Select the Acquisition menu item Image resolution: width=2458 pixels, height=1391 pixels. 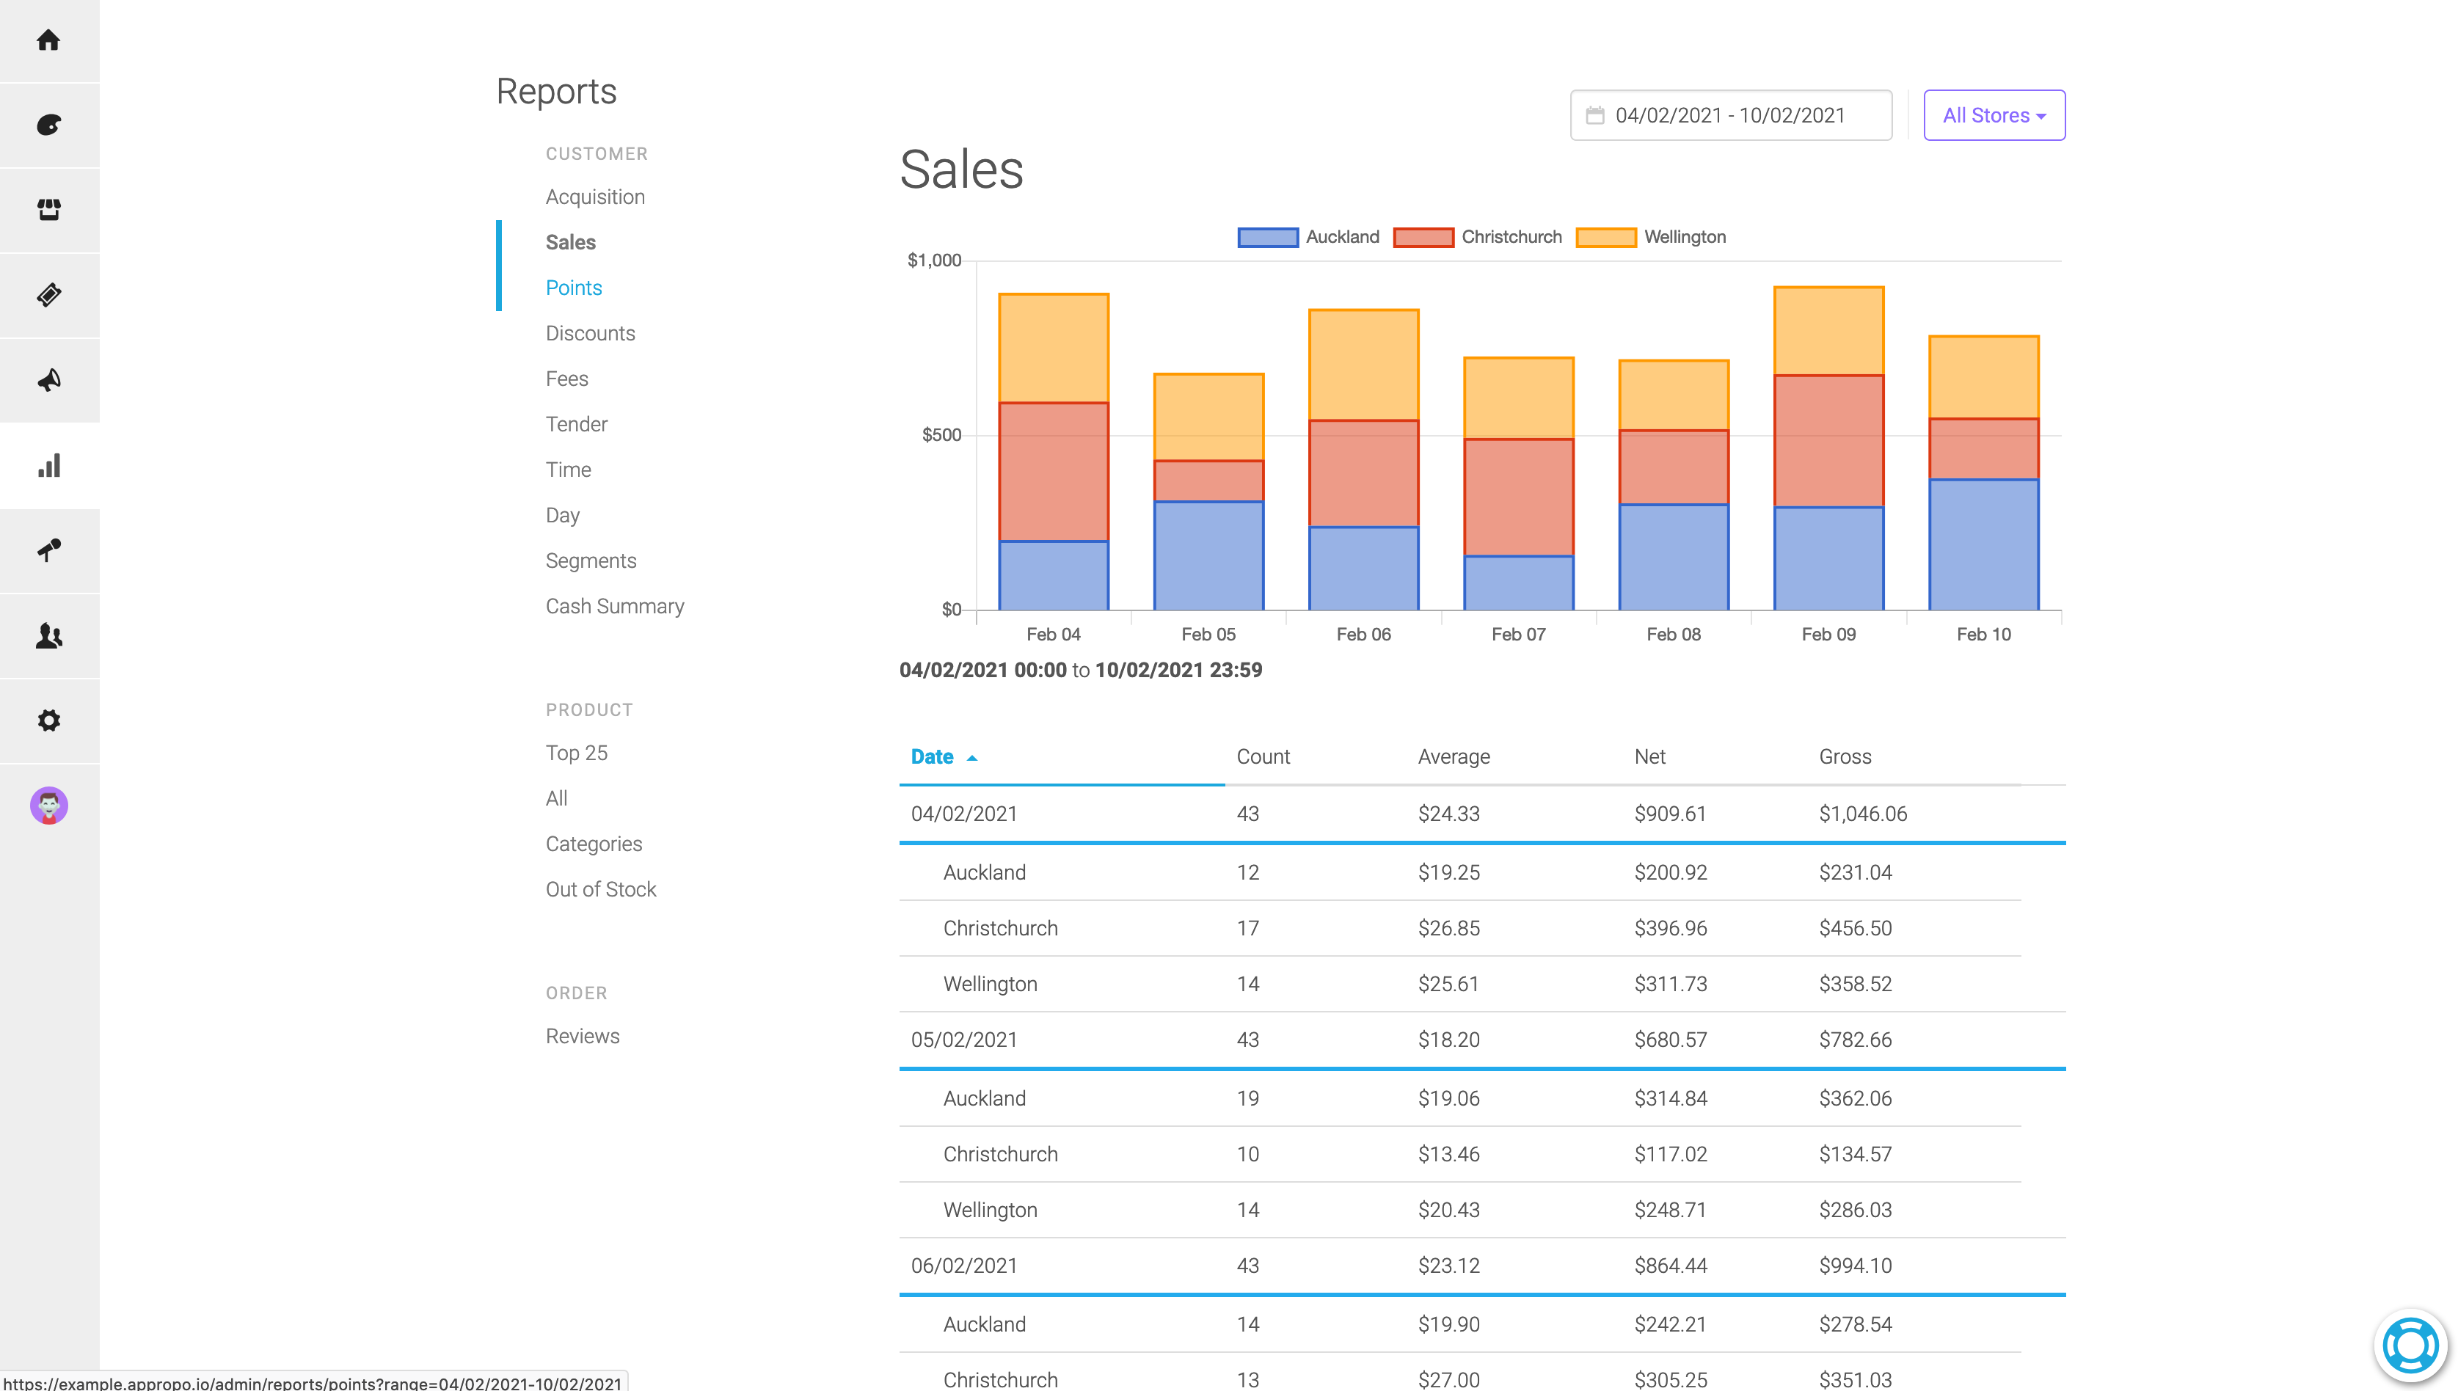[x=596, y=197]
